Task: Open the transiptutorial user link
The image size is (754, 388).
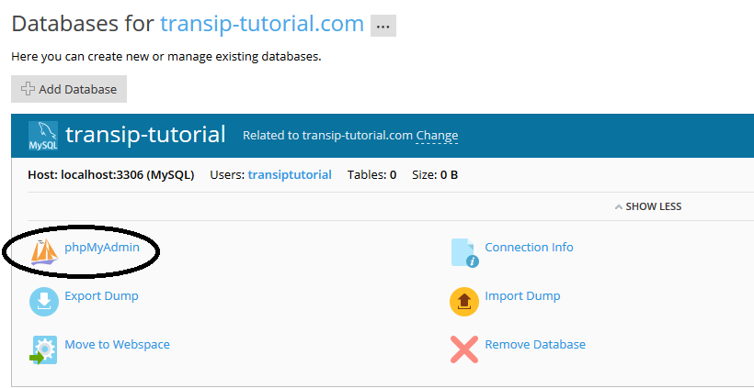Action: (x=290, y=175)
